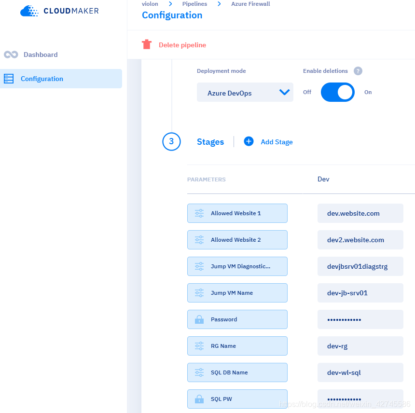This screenshot has width=415, height=413.
Task: Go to Pipelines breadcrumb link
Action: coord(194,4)
